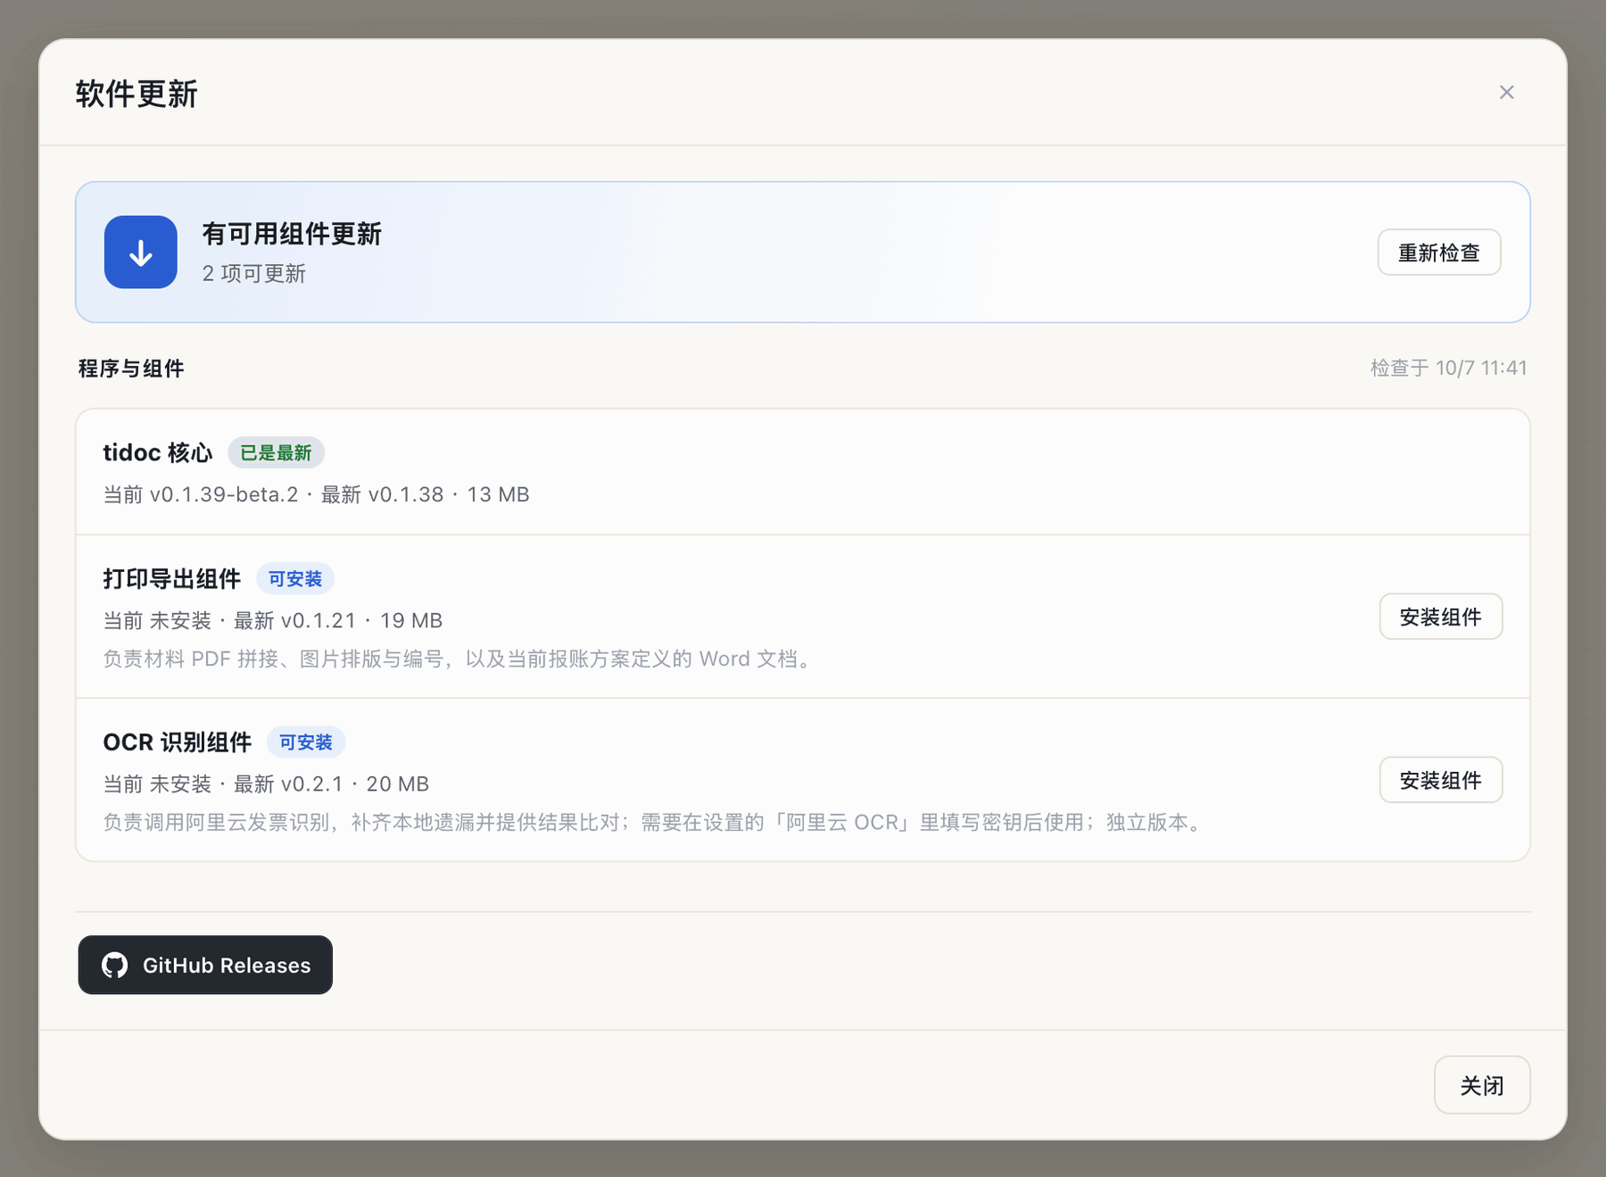Click the 软件更新 dialog title
Viewport: 1606px width, 1177px height.
coord(137,94)
